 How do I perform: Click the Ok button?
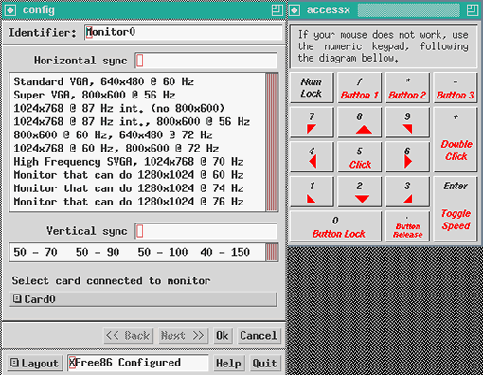tap(222, 335)
